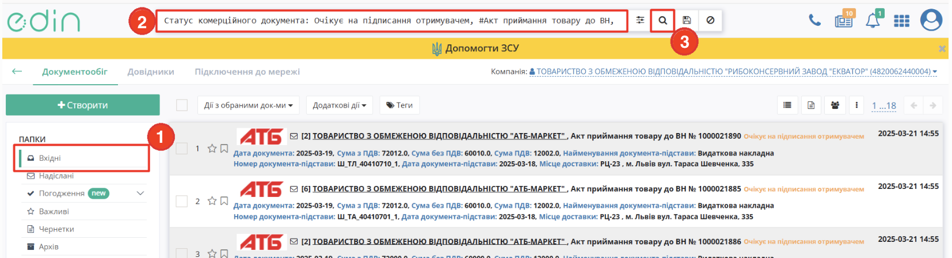Click into the search filter field

point(391,21)
